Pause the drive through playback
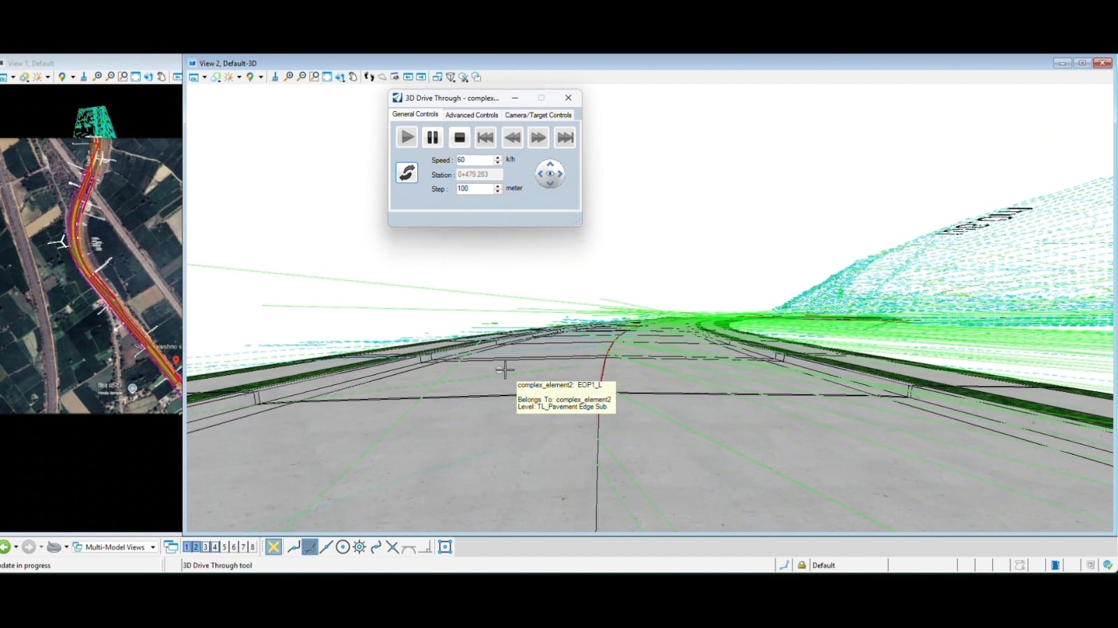This screenshot has width=1118, height=628. [x=433, y=138]
